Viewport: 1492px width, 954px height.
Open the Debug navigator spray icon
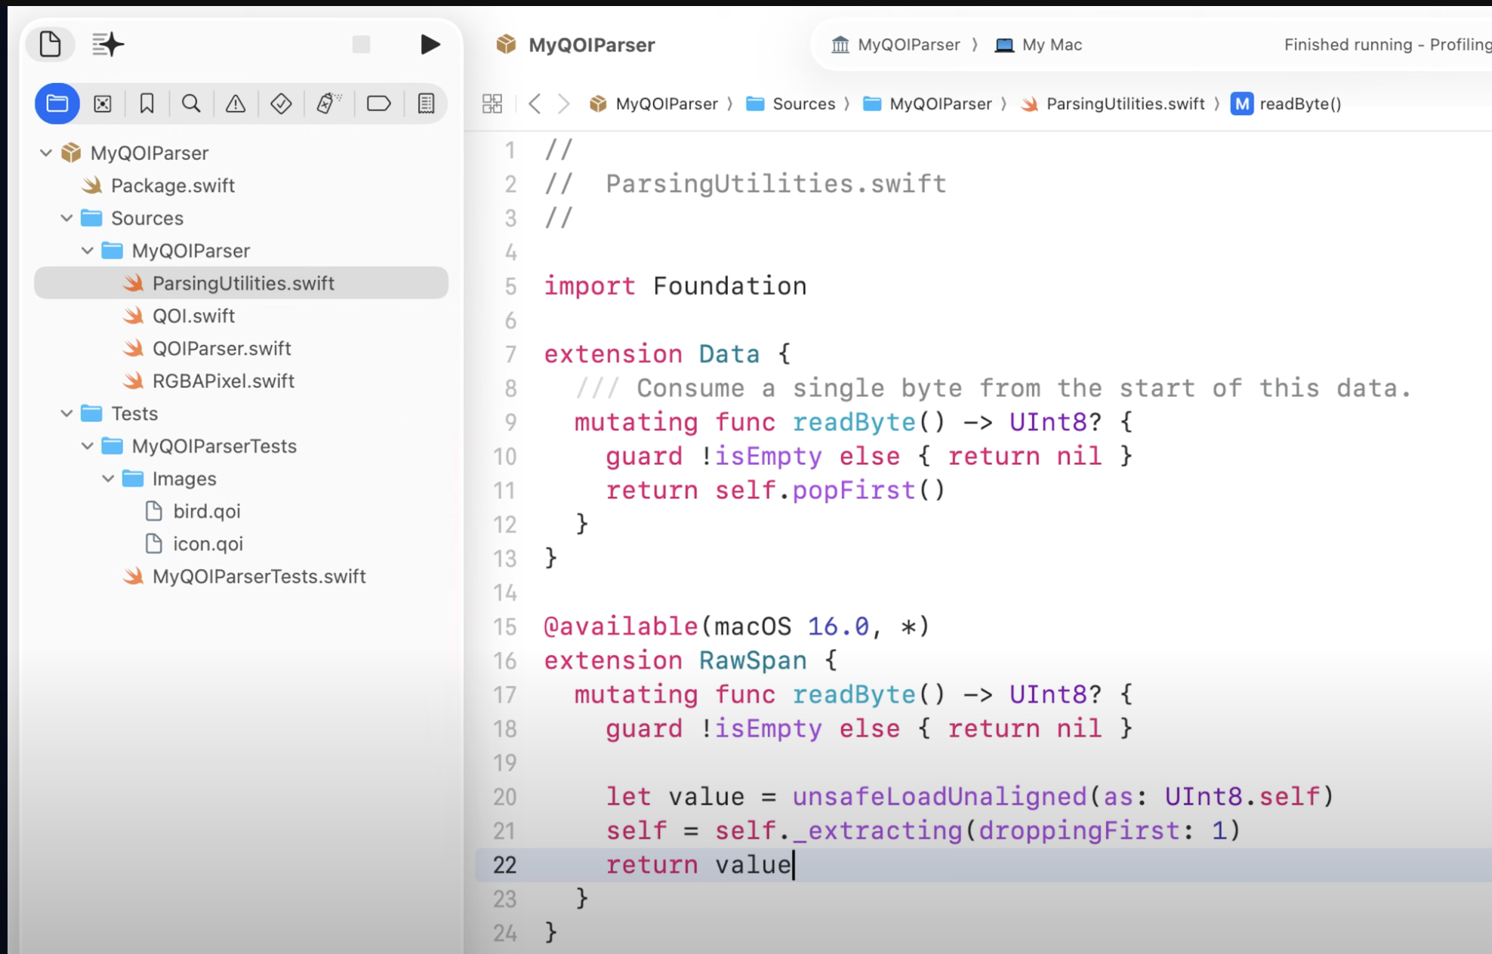click(x=328, y=103)
